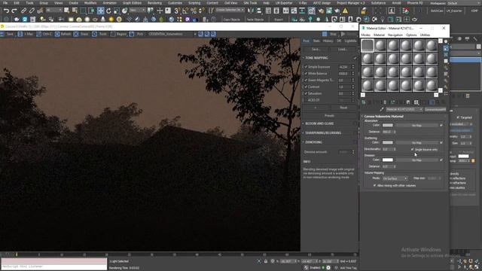Screen dimensions: 482x271
Task: Click the yellow warning triangle icon
Action: [x=345, y=11]
